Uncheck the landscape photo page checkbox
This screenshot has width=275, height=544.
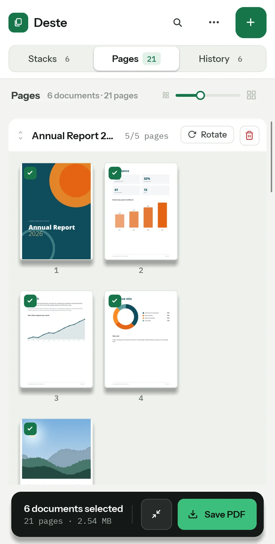click(30, 429)
